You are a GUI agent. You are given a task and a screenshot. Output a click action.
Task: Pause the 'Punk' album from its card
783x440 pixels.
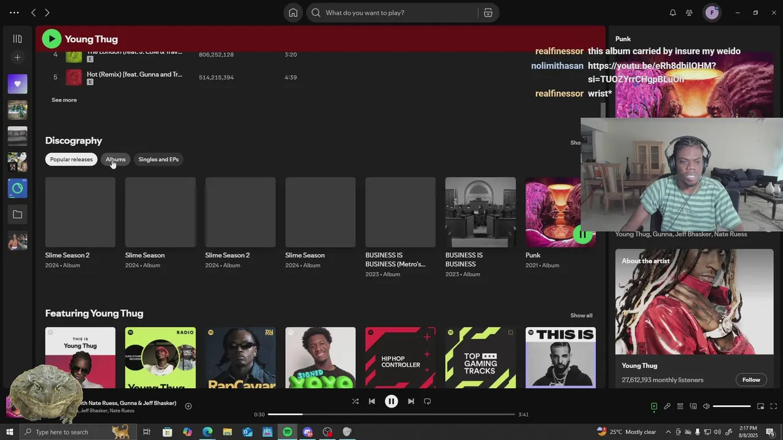(582, 234)
